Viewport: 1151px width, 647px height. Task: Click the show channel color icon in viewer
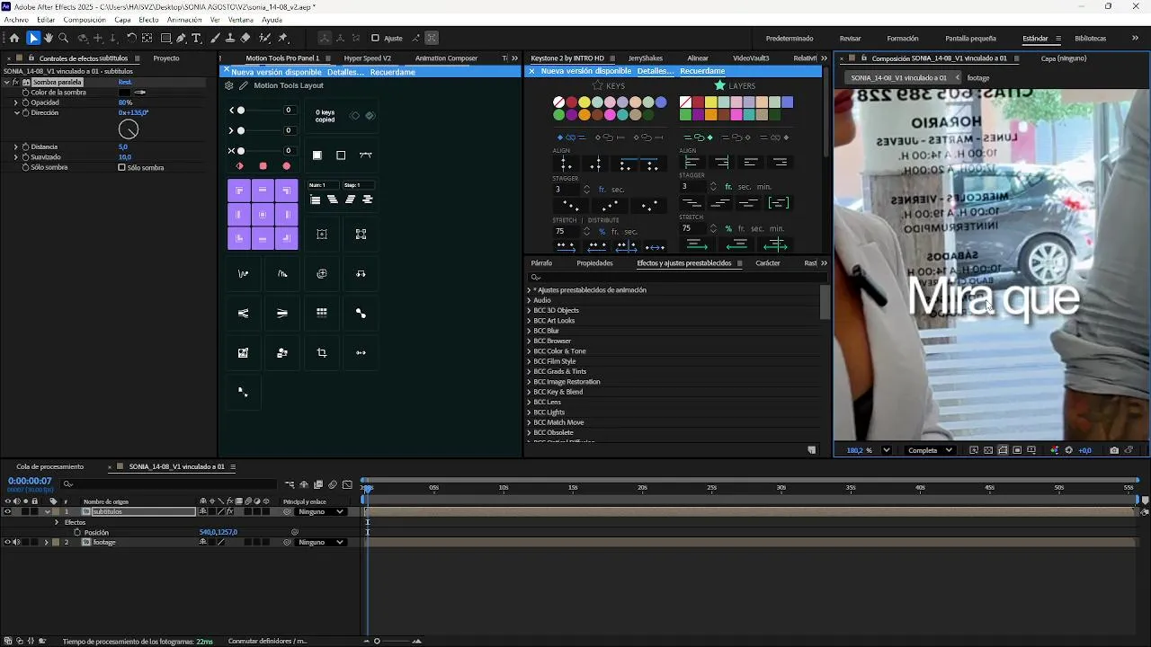pyautogui.click(x=1055, y=450)
